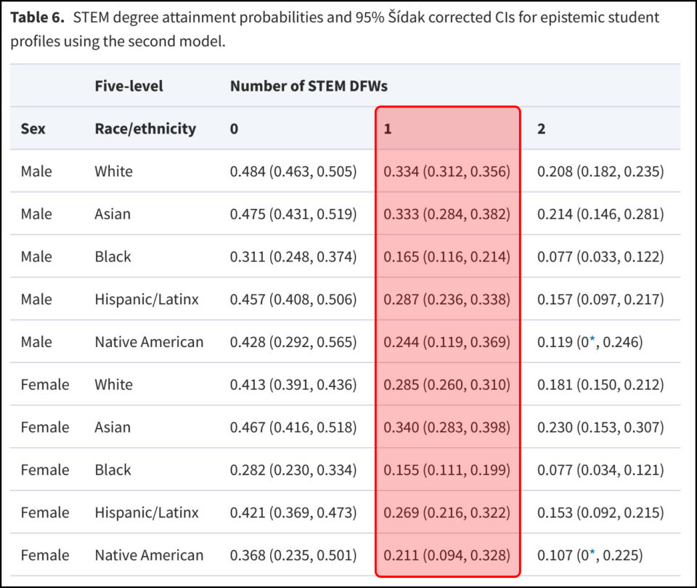Screen dimensions: 697x588
Task: Click 'Hispanic/Latinx' in the Male row
Action: tap(147, 299)
